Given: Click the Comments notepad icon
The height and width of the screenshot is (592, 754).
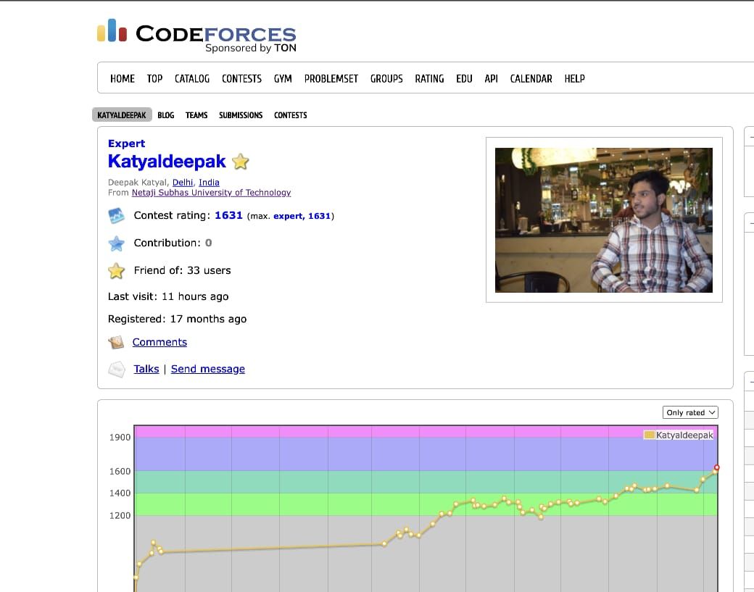Looking at the screenshot, I should point(116,342).
